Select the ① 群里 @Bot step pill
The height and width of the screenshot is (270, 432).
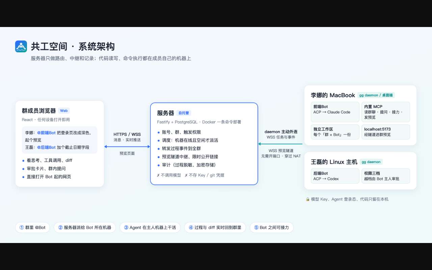(32, 227)
